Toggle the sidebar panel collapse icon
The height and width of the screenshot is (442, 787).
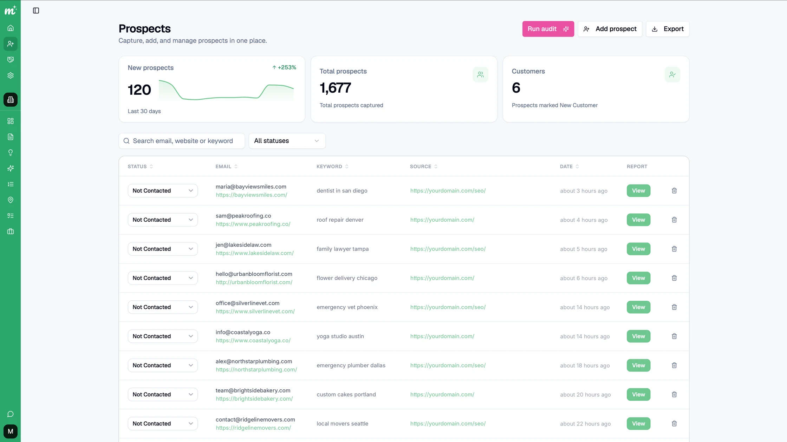[x=36, y=11]
